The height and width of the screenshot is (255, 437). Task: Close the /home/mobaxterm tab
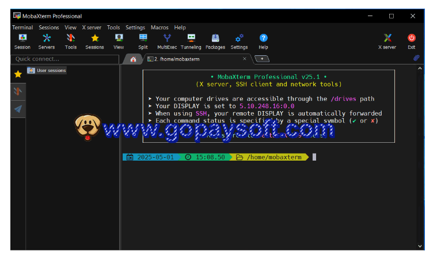click(244, 59)
